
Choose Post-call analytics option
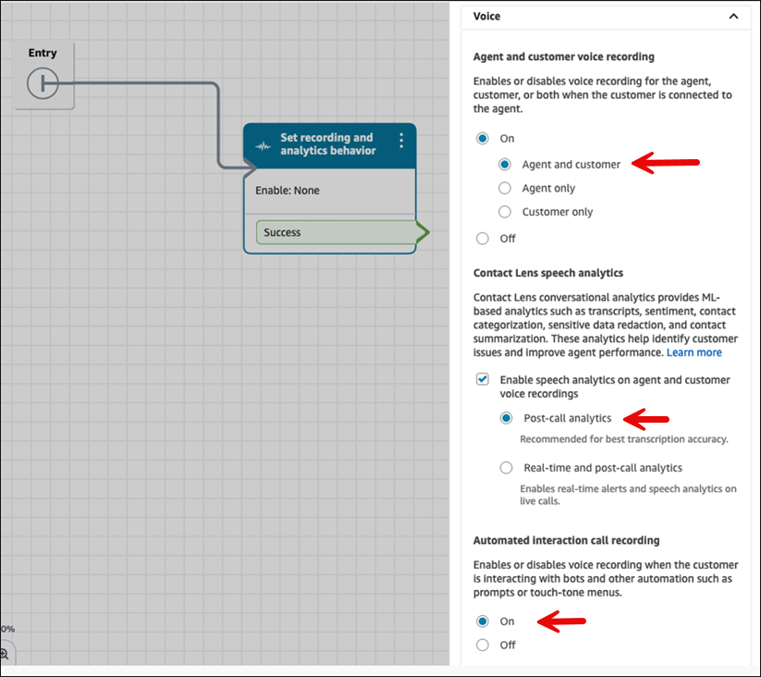[x=506, y=418]
